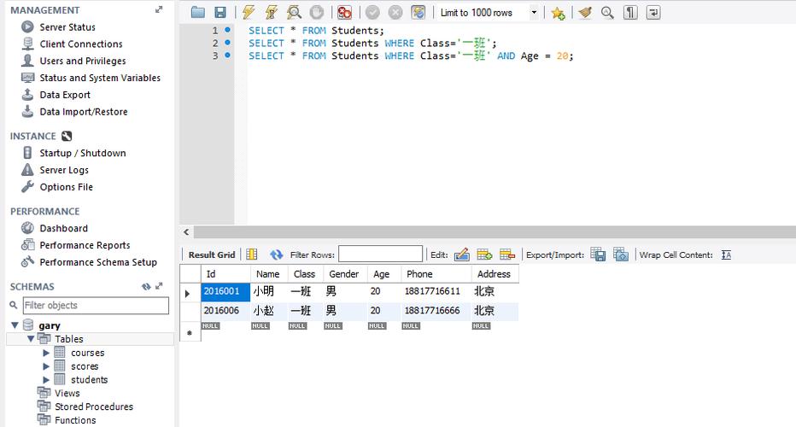Export recordset to file icon
This screenshot has width=796, height=427.
[598, 254]
